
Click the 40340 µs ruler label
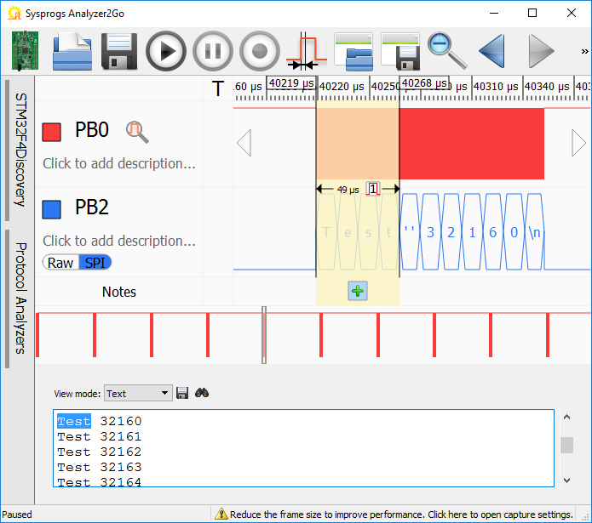coord(547,87)
